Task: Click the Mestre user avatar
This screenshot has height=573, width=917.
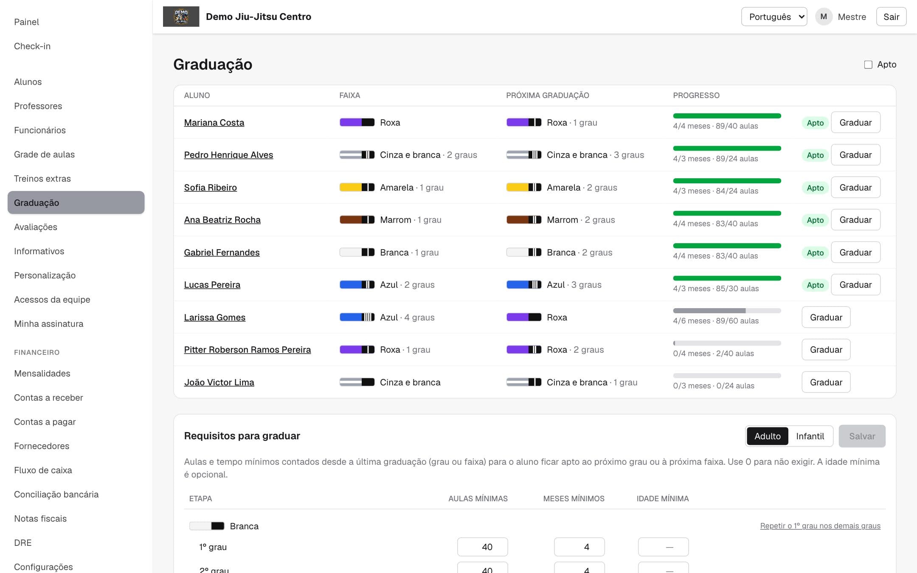Action: [x=824, y=17]
